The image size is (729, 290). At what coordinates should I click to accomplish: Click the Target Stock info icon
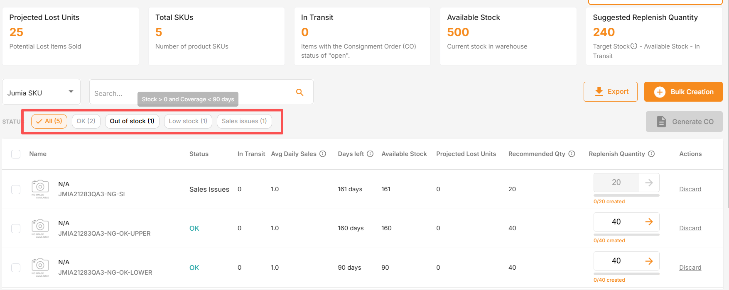[x=634, y=46]
